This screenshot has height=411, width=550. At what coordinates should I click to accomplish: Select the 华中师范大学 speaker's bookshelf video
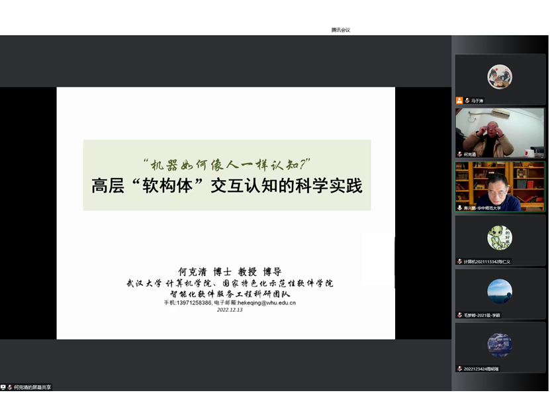[x=500, y=184]
